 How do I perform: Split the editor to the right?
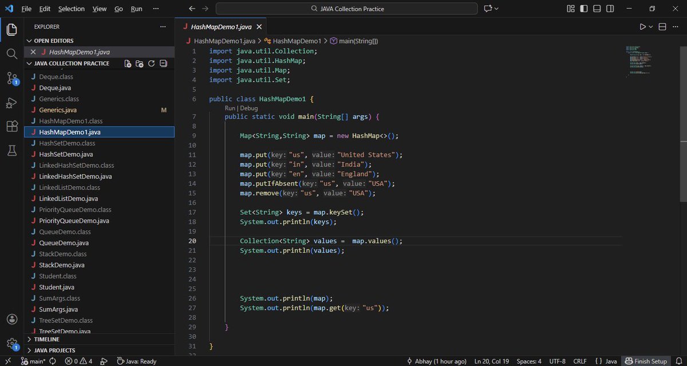(x=662, y=27)
